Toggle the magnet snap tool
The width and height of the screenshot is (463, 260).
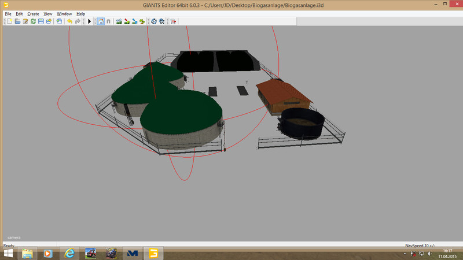(108, 21)
